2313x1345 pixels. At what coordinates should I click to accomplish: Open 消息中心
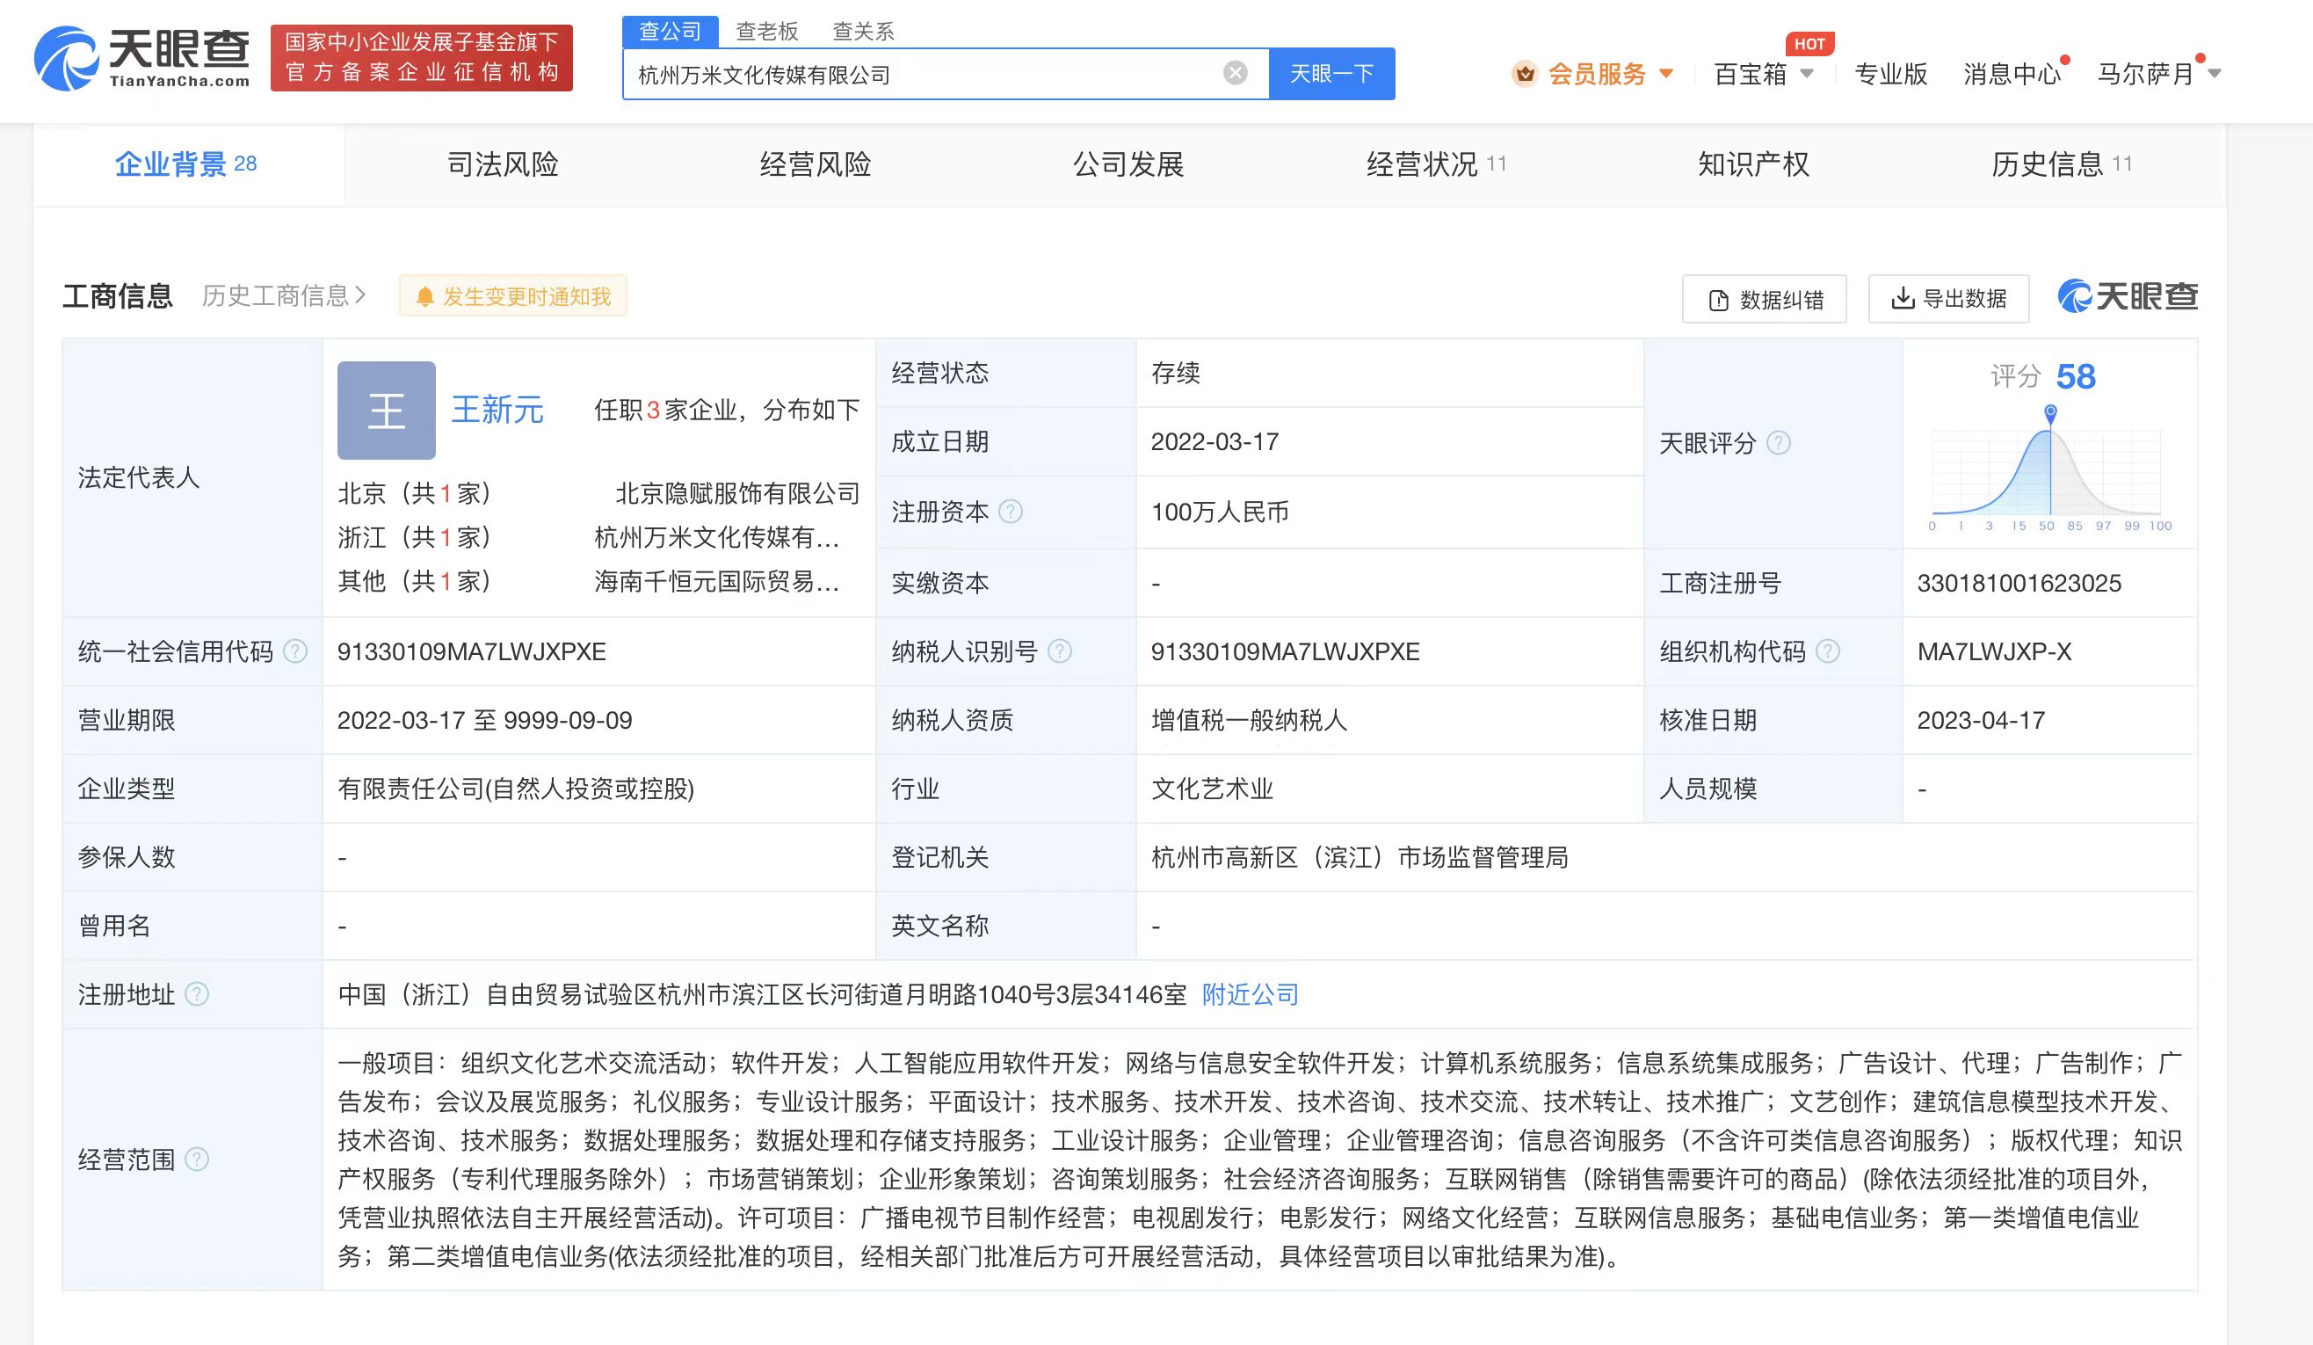click(x=2012, y=74)
